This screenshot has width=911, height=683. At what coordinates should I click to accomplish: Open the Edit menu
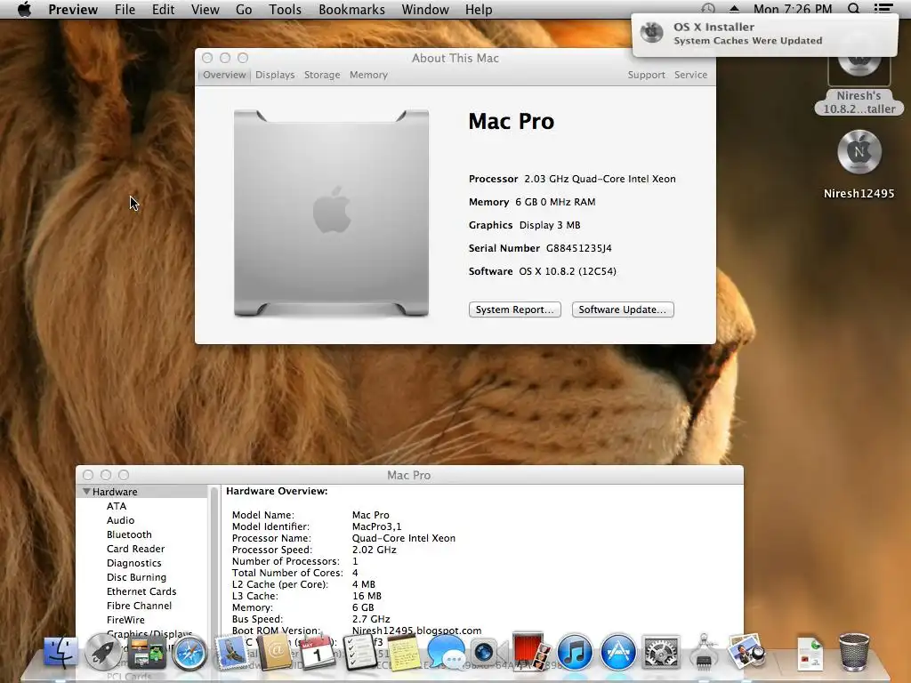(x=164, y=9)
